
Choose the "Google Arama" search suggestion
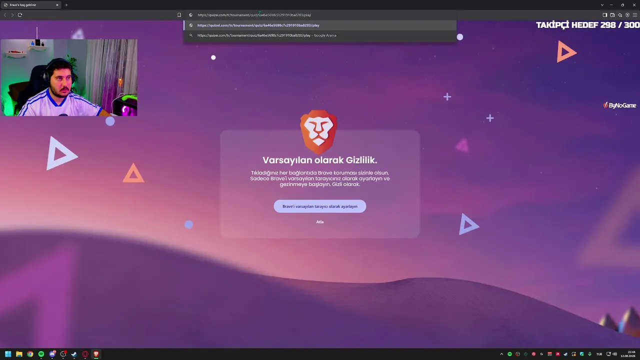320,35
